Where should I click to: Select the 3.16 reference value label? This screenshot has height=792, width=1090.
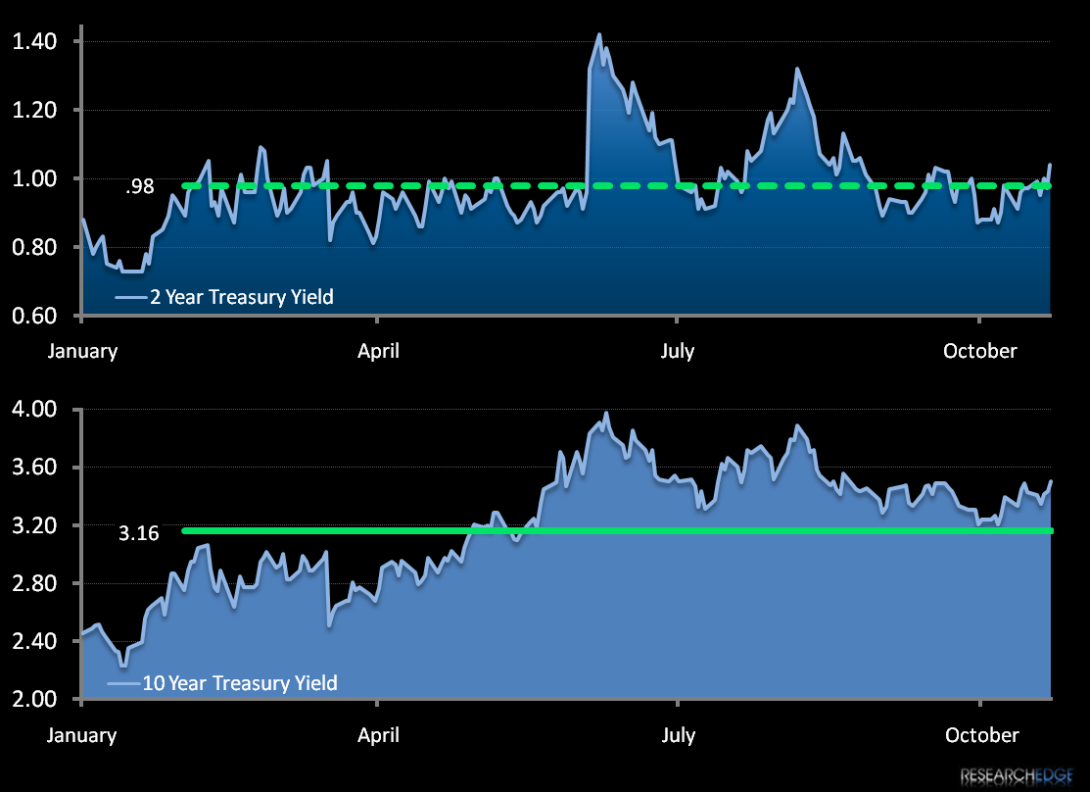[x=139, y=533]
